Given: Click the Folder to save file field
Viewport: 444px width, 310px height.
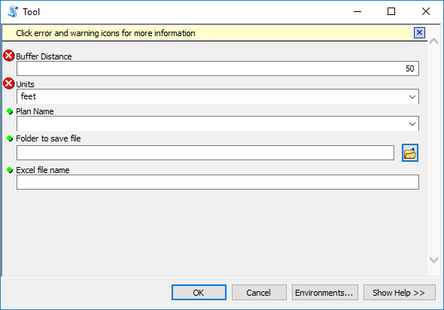Looking at the screenshot, I should point(205,153).
